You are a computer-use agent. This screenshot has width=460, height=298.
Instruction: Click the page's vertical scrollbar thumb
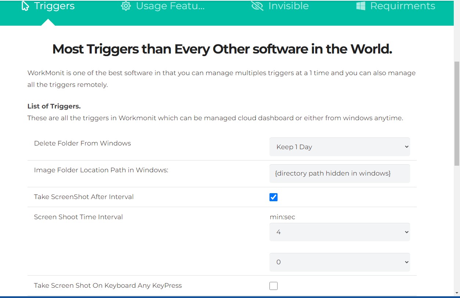pos(457,114)
